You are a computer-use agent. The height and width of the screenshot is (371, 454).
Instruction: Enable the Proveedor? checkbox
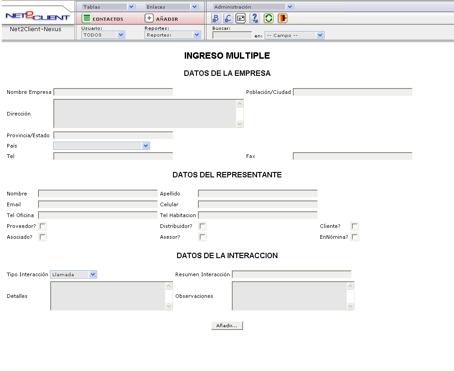[x=42, y=226]
